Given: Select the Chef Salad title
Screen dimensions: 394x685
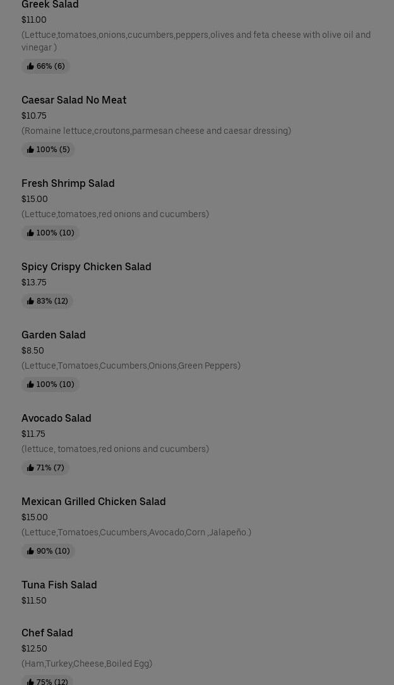Looking at the screenshot, I should [47, 633].
